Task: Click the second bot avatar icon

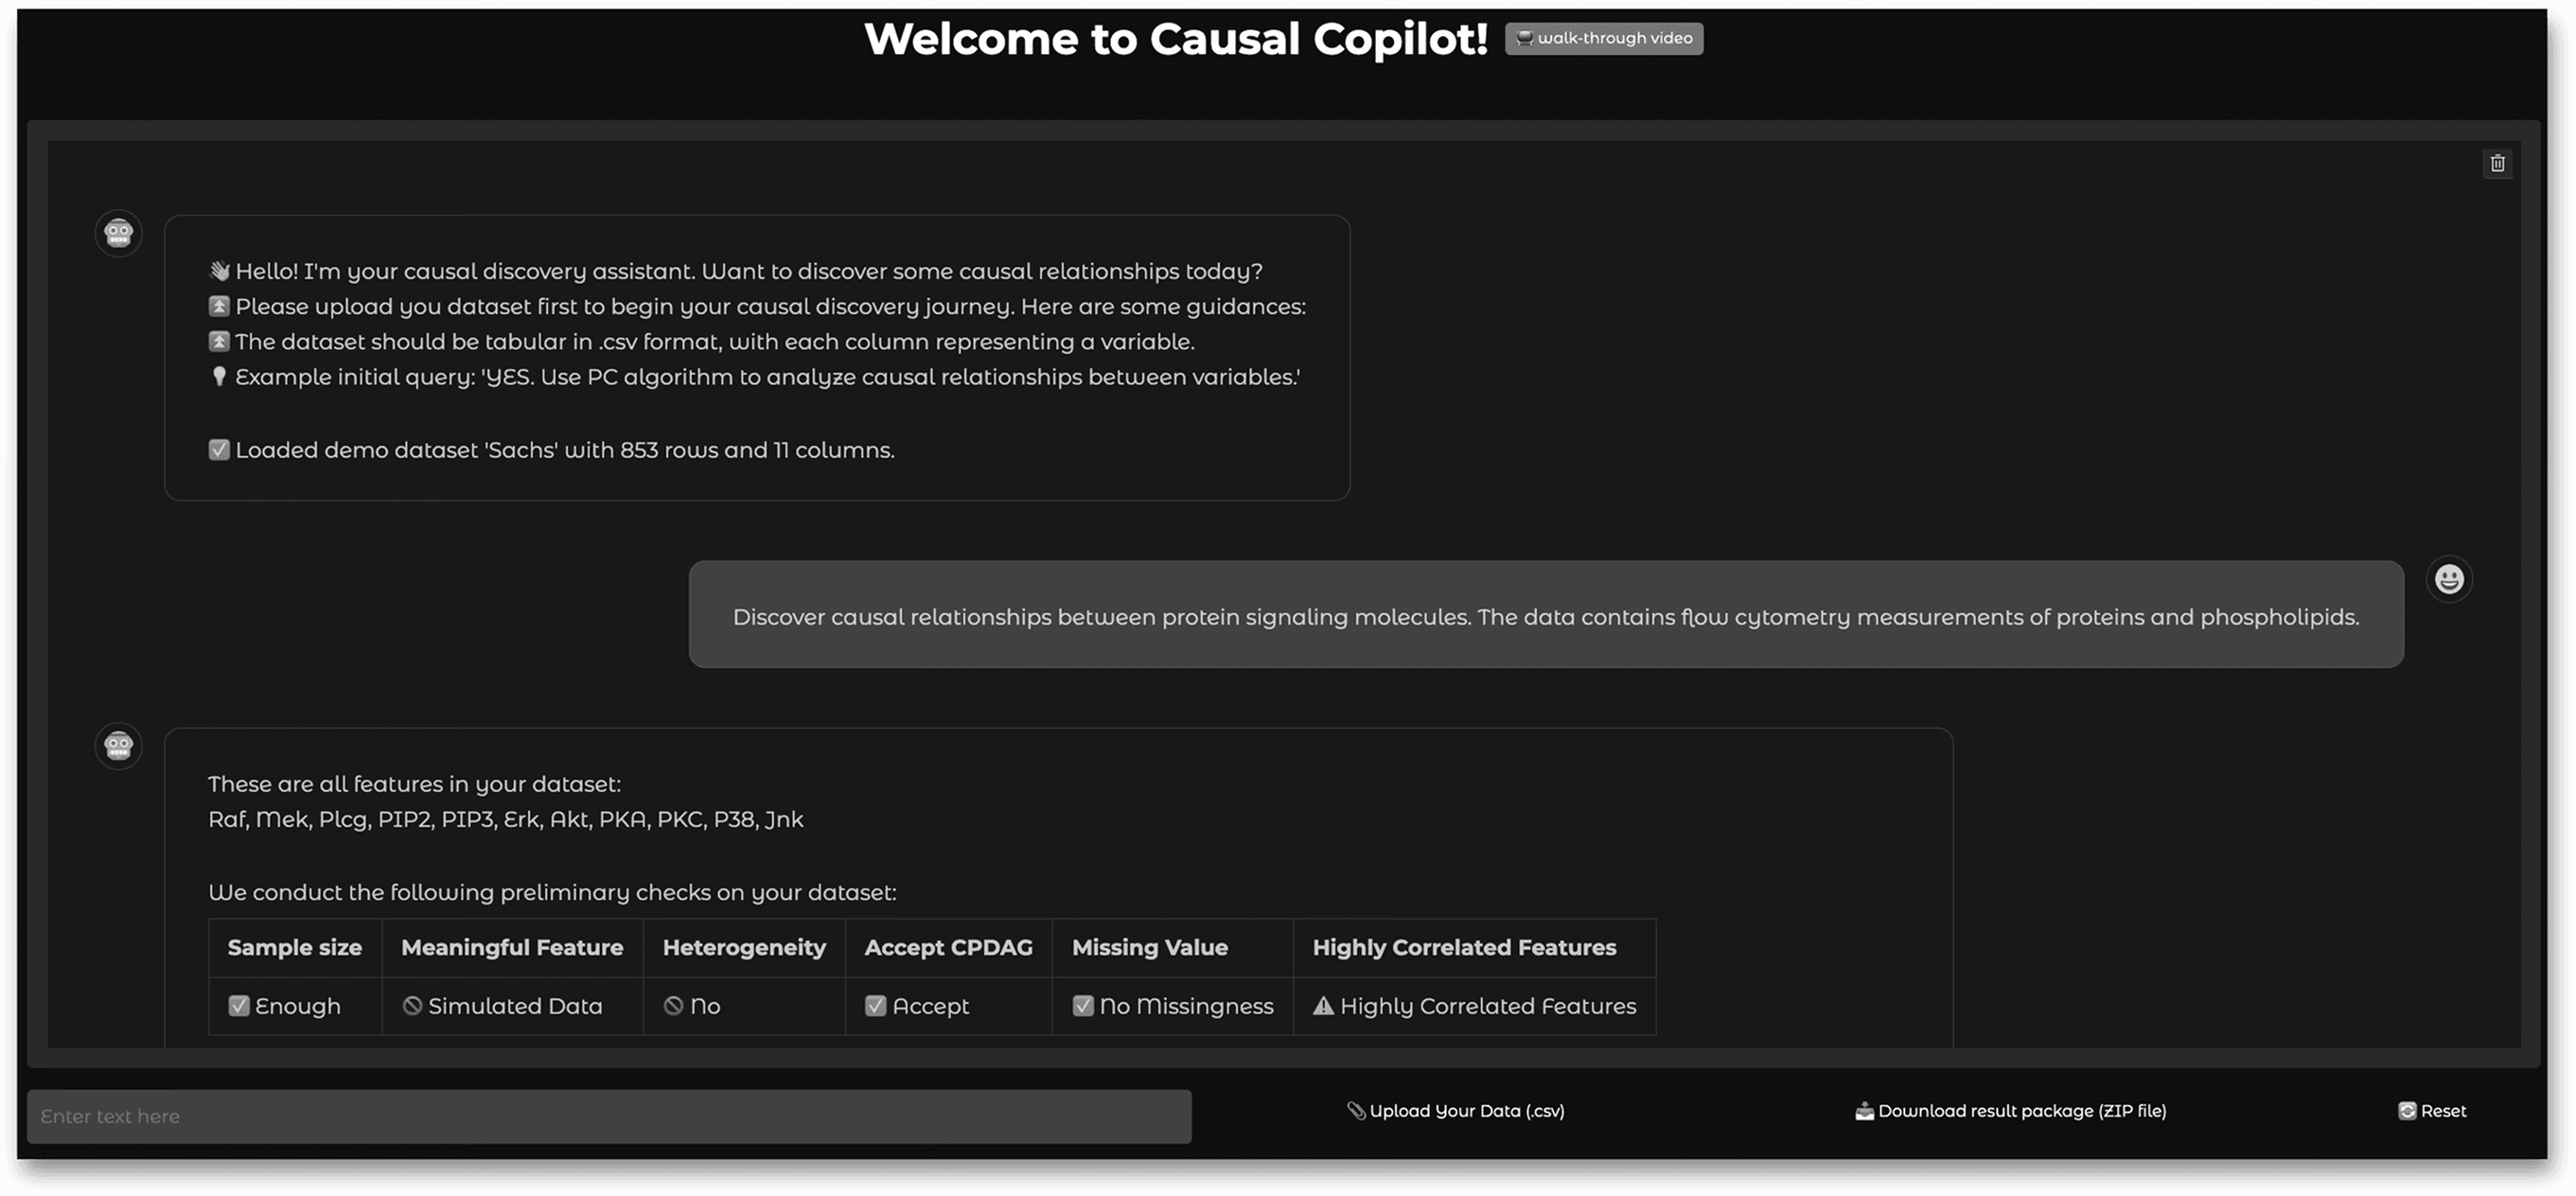Action: coord(119,746)
